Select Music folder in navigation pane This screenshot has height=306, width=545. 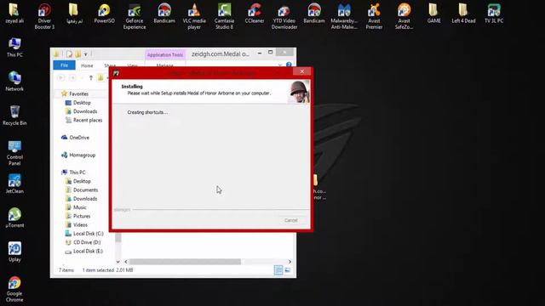click(76, 207)
